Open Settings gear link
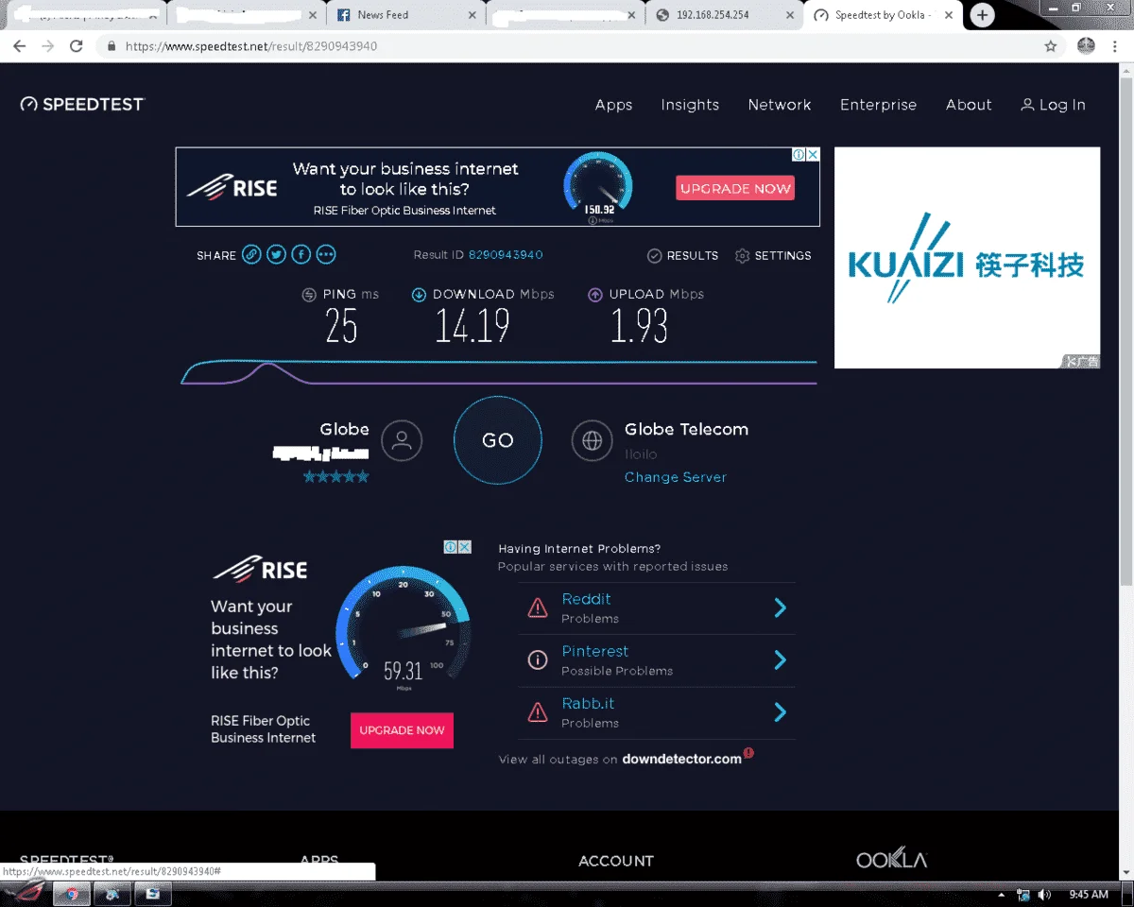 773,256
